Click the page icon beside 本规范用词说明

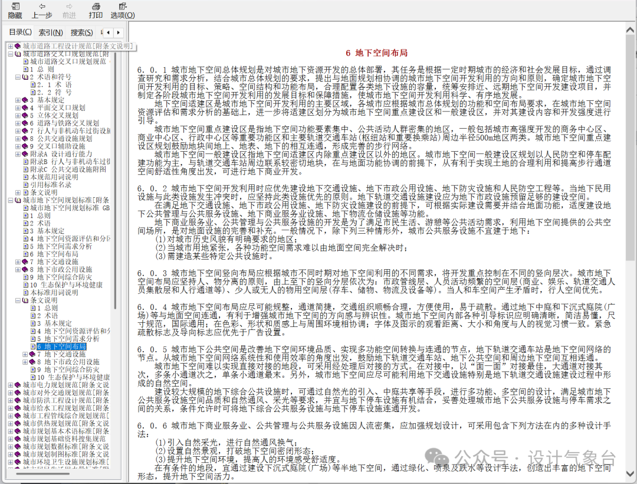click(26, 177)
